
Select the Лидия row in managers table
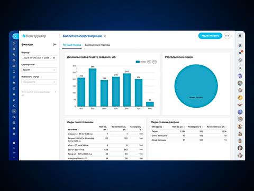189,132
